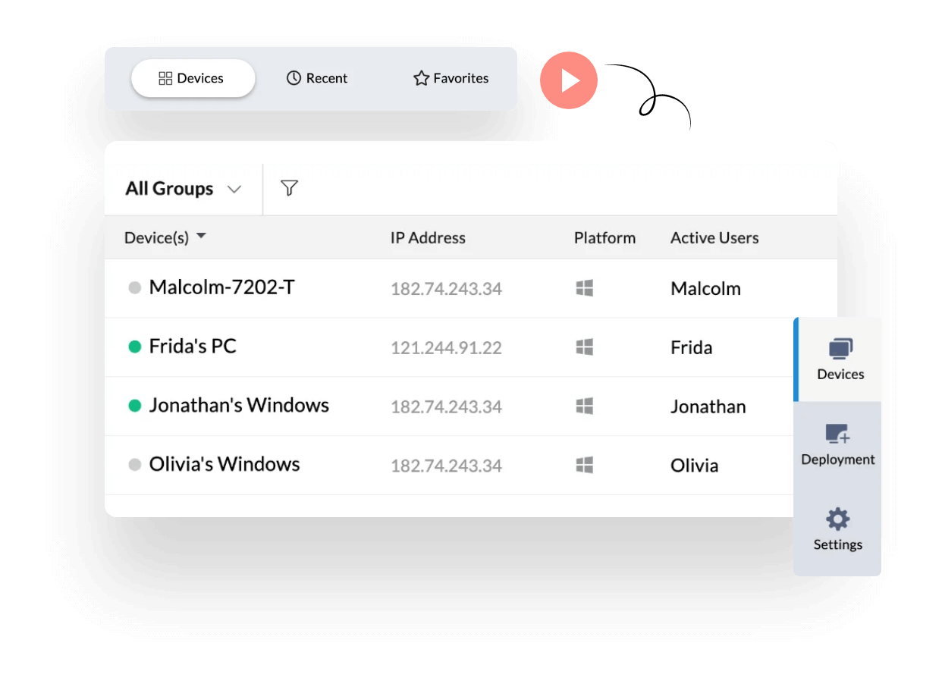Click the green status dot for Frida's PC

tap(135, 347)
